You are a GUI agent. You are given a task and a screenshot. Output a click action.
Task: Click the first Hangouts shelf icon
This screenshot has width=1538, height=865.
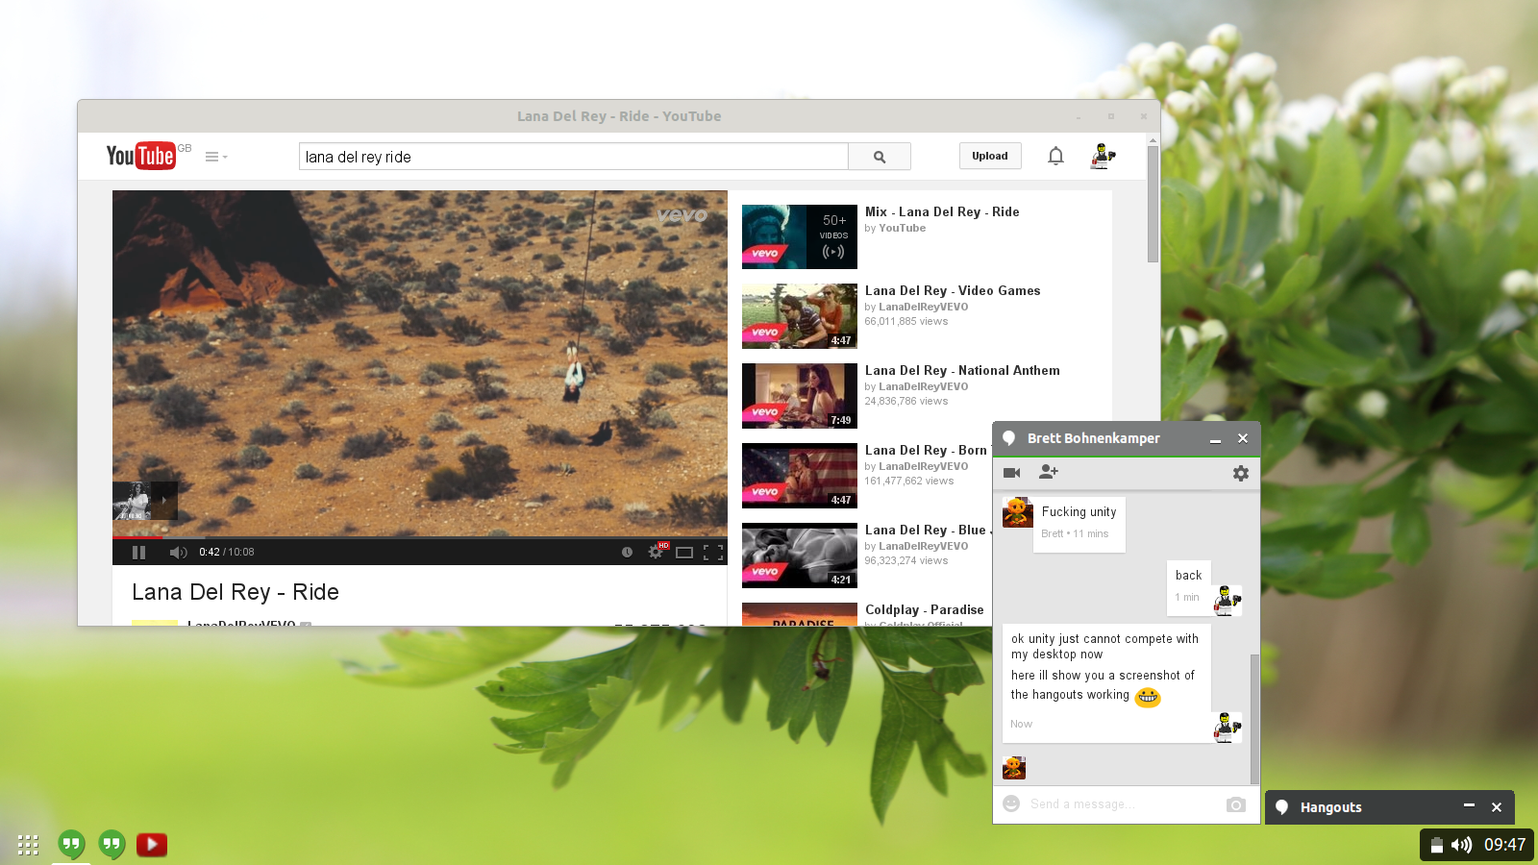click(71, 845)
